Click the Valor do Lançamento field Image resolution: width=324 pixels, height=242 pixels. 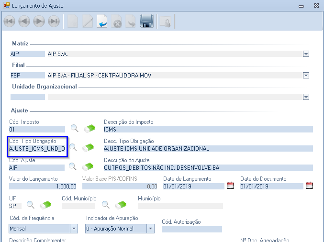(x=43, y=187)
